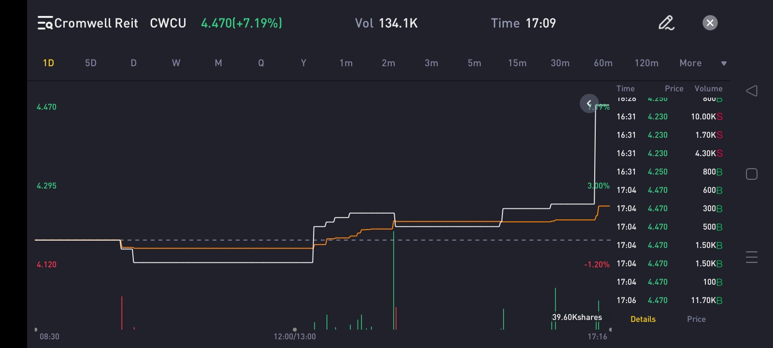Select the 17:06 trade of 11.70K

(x=670, y=300)
